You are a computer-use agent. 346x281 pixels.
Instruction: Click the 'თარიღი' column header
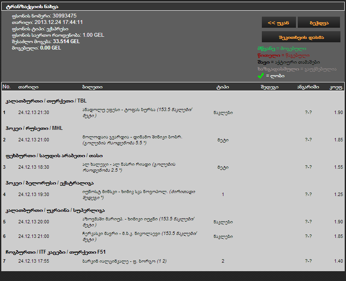click(28, 87)
